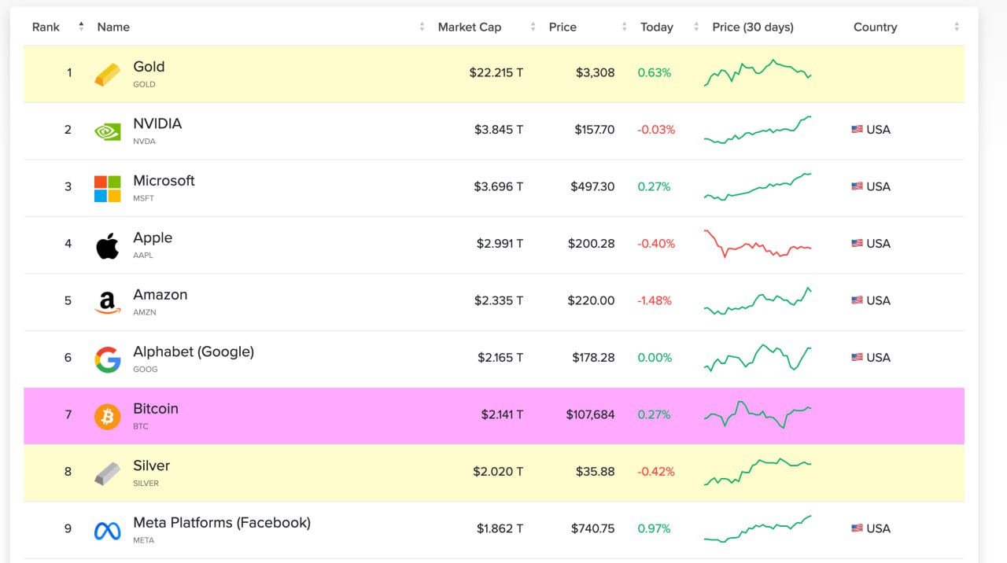Click the $2.991 T Apple market cap

click(x=500, y=244)
